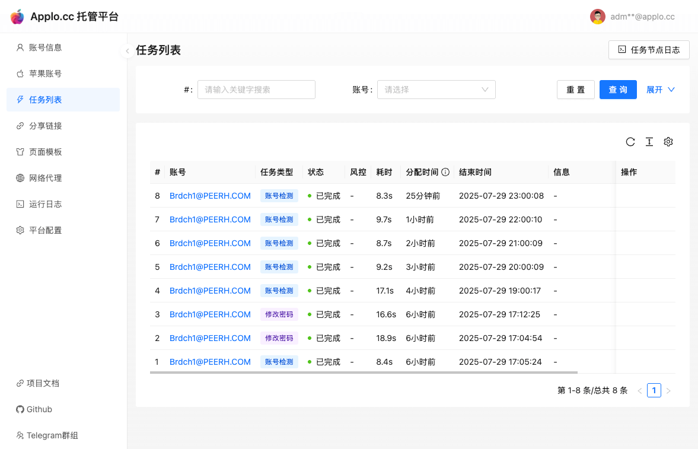The height and width of the screenshot is (449, 698).
Task: Expand more filters via 展开
Action: 660,90
